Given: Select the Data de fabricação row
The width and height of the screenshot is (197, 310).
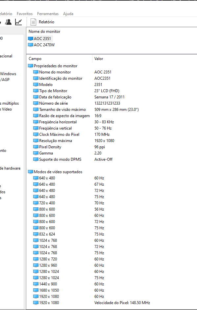Looking at the screenshot, I should coord(111,97).
